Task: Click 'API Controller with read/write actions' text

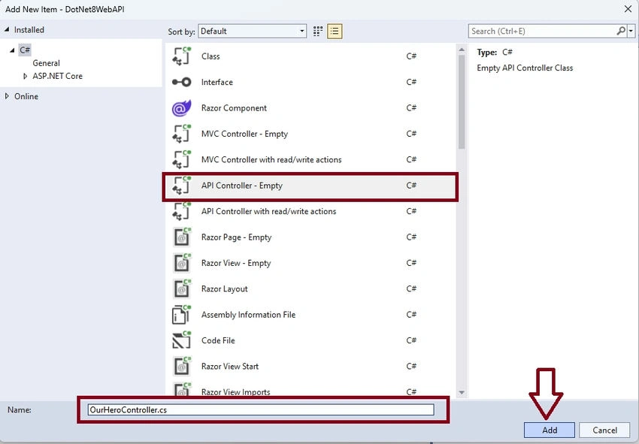Action: pos(268,211)
